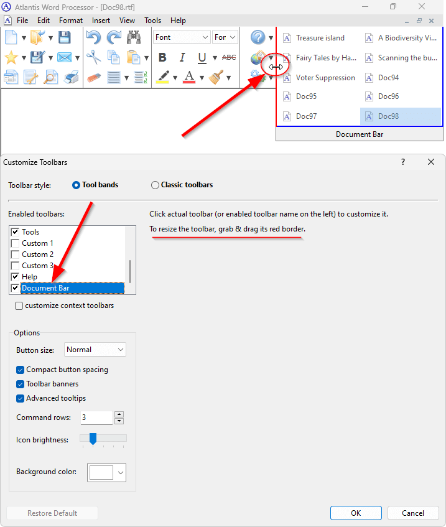Disable Advanced tooltips option
This screenshot has width=446, height=527.
point(20,398)
